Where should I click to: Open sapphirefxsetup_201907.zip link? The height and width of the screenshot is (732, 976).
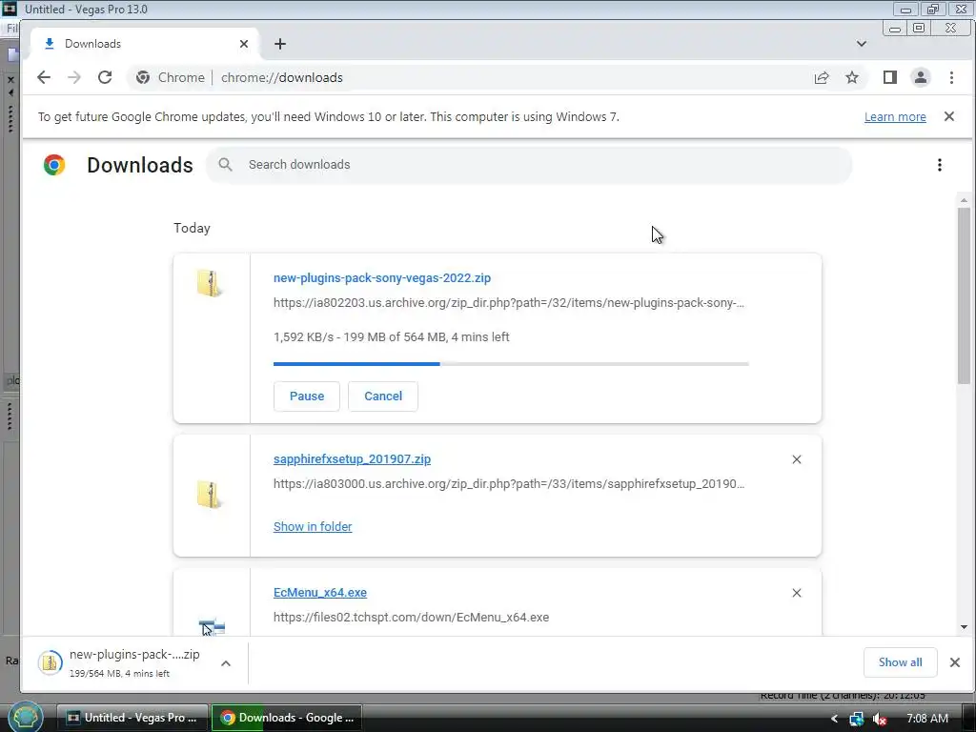click(352, 459)
